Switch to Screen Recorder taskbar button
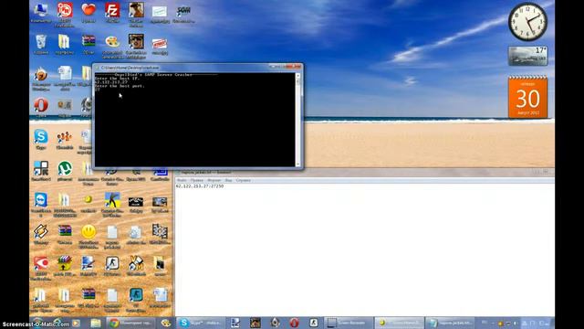584x329 pixels. tap(349, 323)
